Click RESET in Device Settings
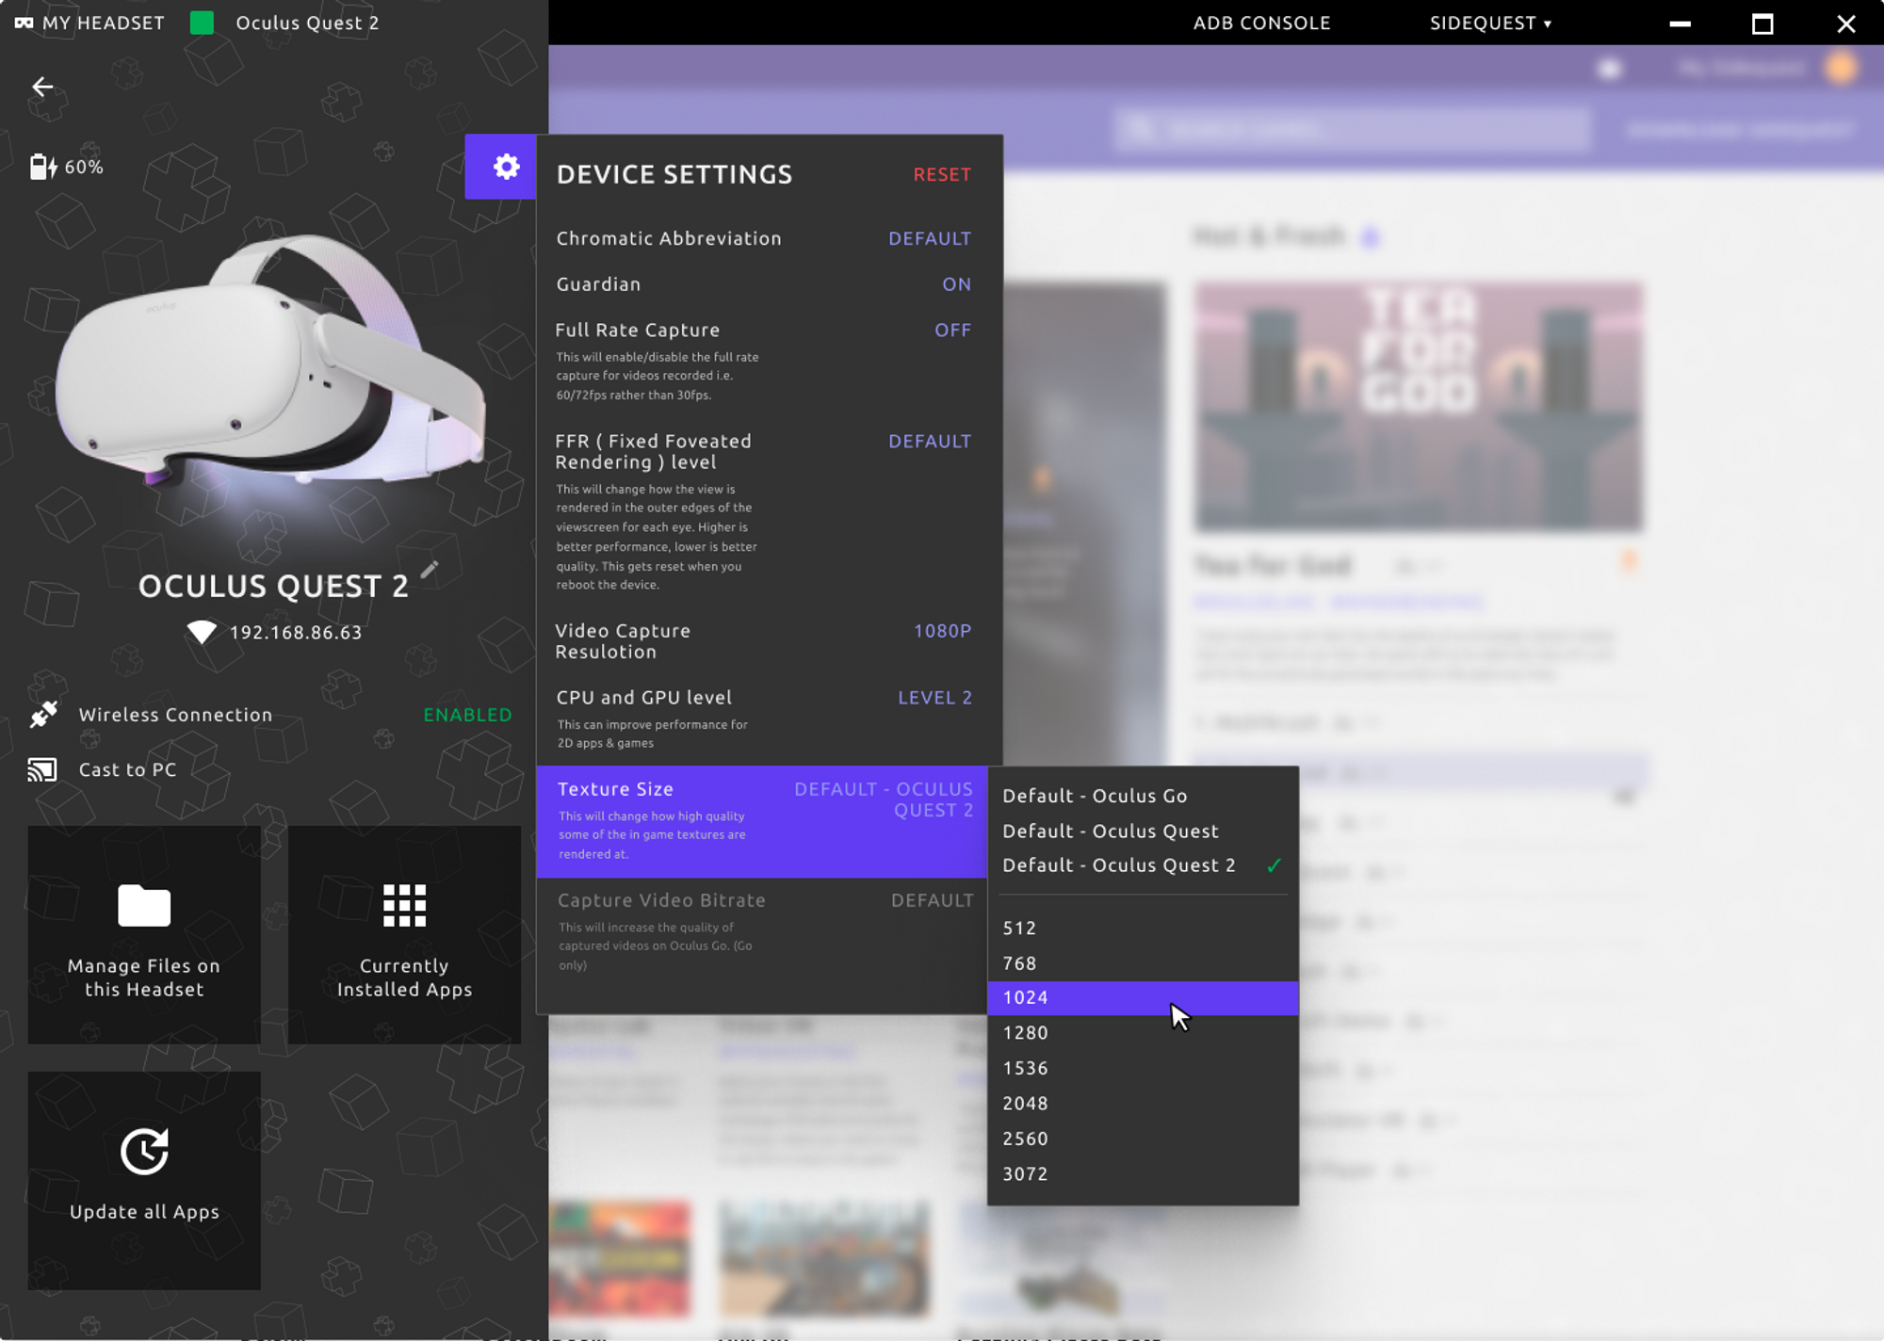 click(x=942, y=174)
